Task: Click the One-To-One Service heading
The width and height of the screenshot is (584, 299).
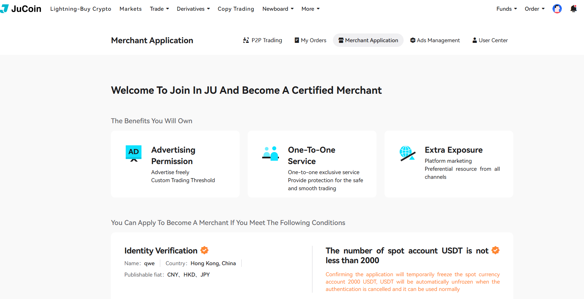Action: pos(311,155)
